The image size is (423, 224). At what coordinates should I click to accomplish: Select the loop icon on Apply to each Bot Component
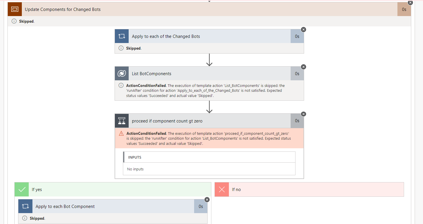point(25,206)
